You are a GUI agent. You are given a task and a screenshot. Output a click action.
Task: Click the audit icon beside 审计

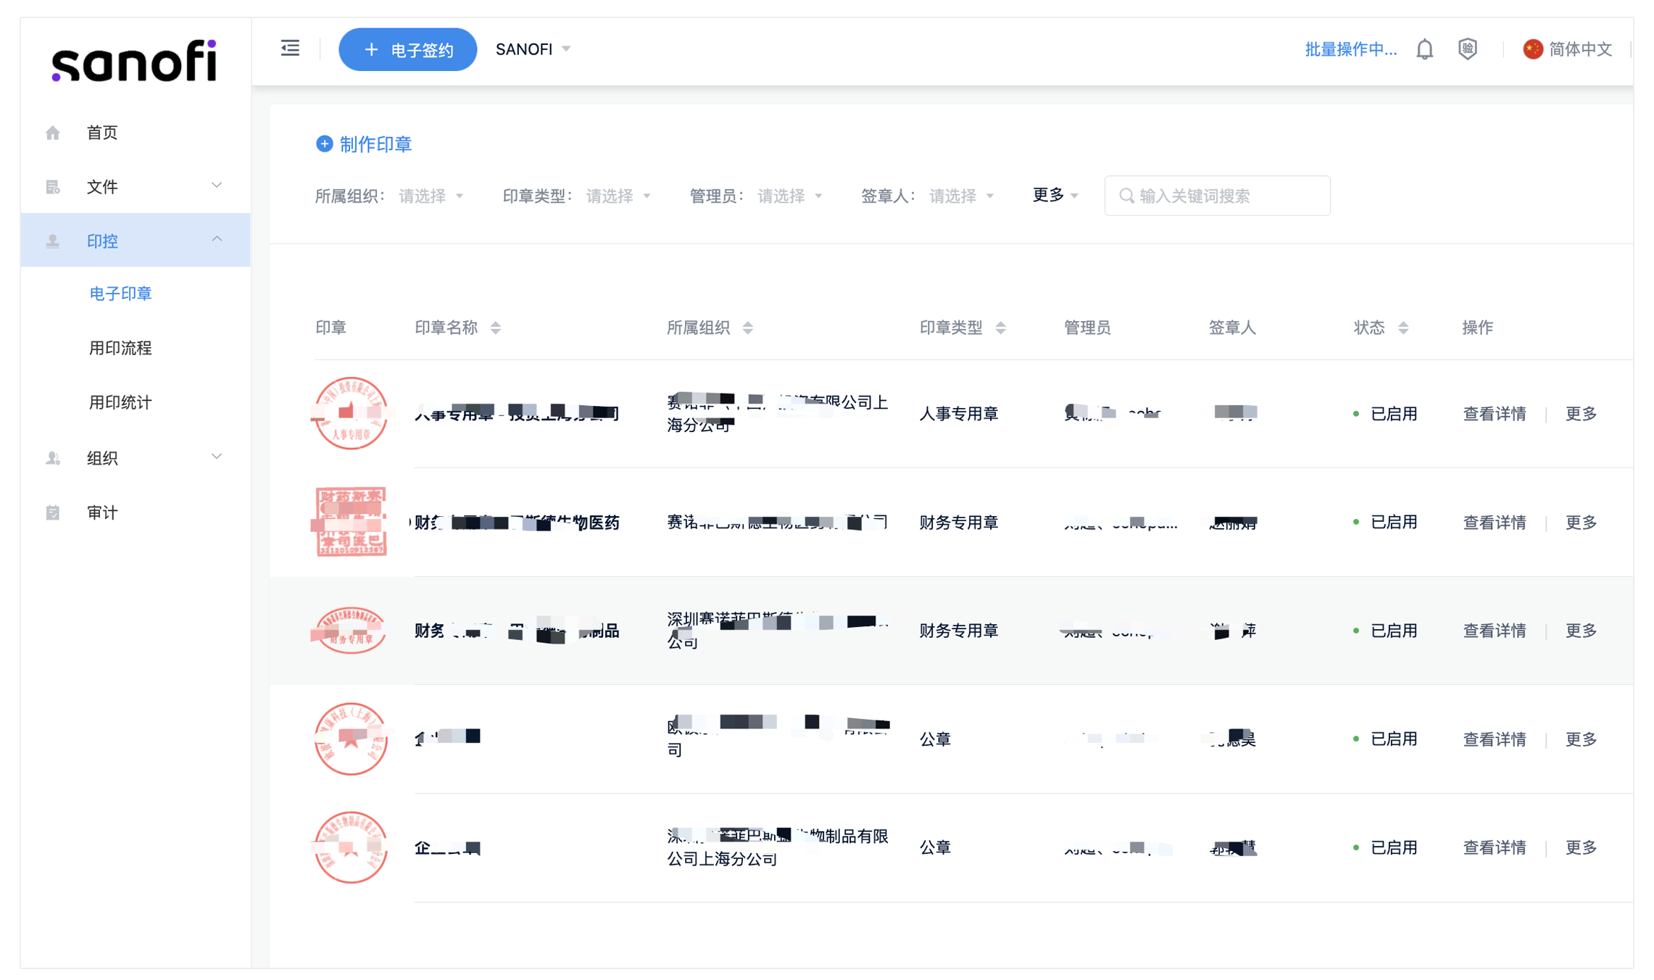coord(53,512)
